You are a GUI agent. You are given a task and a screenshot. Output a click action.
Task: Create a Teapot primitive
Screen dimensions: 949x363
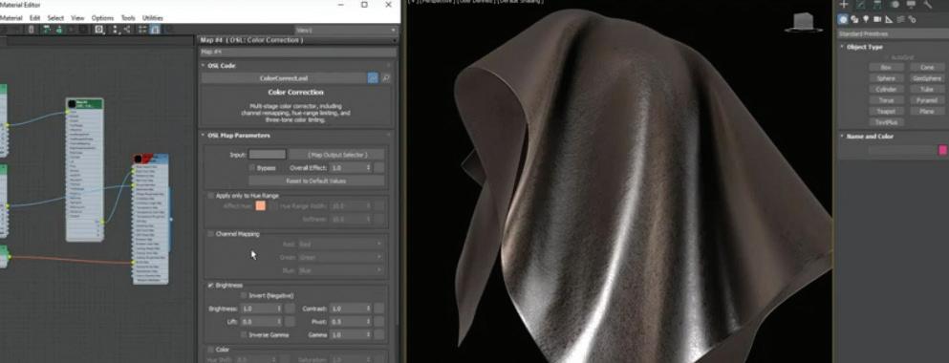click(886, 112)
